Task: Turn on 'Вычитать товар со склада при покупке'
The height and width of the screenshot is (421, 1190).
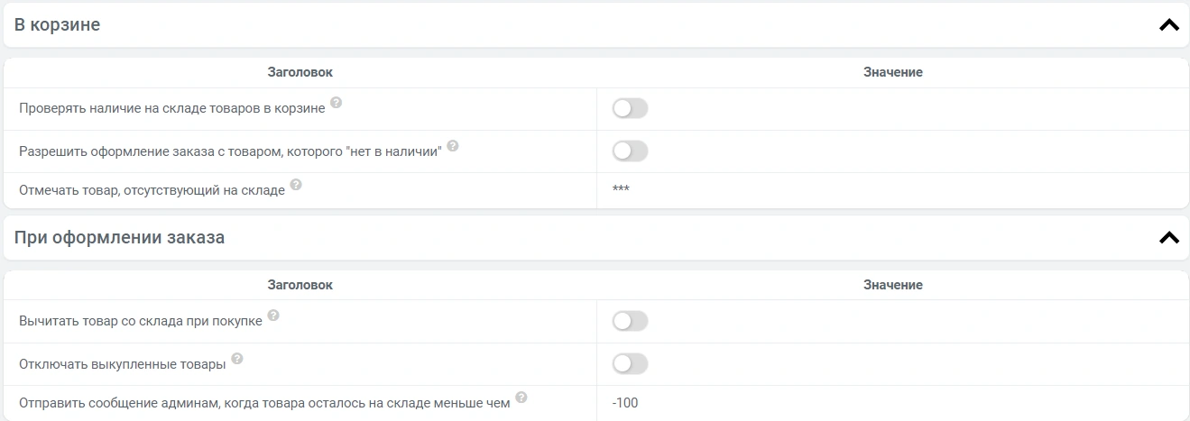Action: (x=630, y=321)
